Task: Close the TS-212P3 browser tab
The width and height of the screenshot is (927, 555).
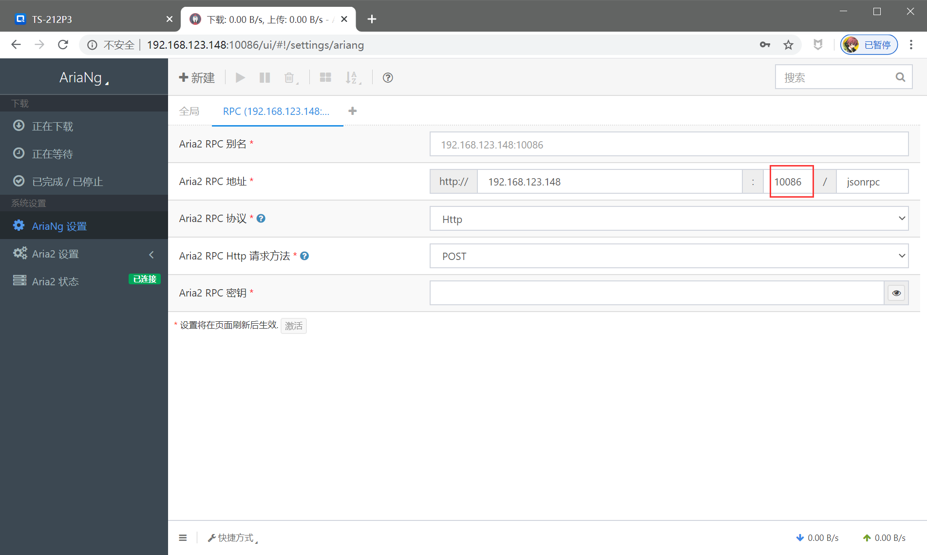Action: (169, 19)
